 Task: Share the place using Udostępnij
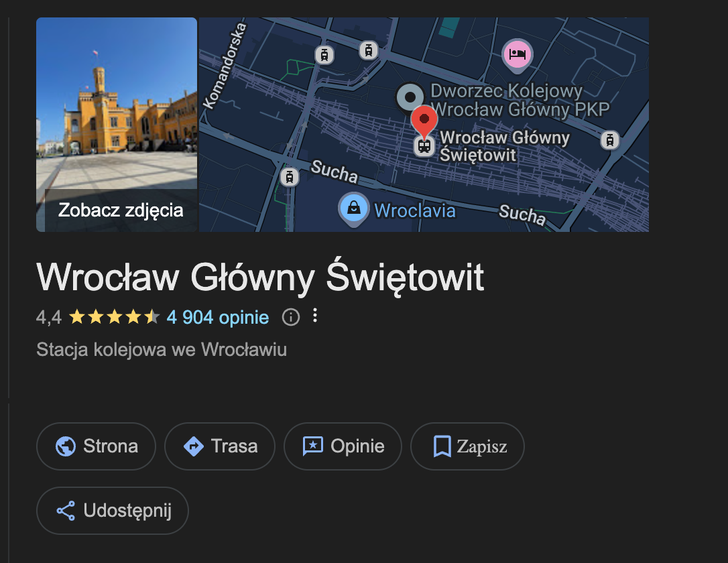pyautogui.click(x=113, y=511)
